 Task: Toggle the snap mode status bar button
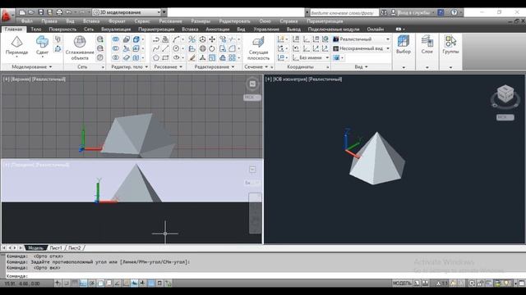point(66,284)
